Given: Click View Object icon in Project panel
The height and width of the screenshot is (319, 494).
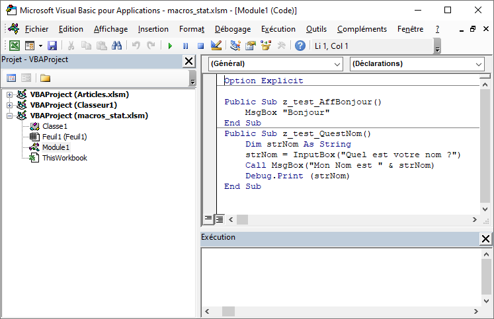Looking at the screenshot, I should click(26, 78).
